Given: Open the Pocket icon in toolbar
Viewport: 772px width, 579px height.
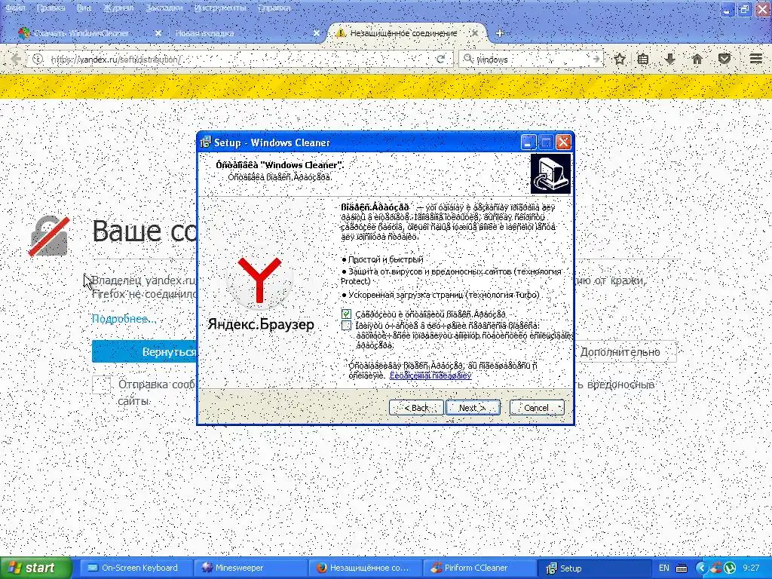Looking at the screenshot, I should click(x=725, y=59).
